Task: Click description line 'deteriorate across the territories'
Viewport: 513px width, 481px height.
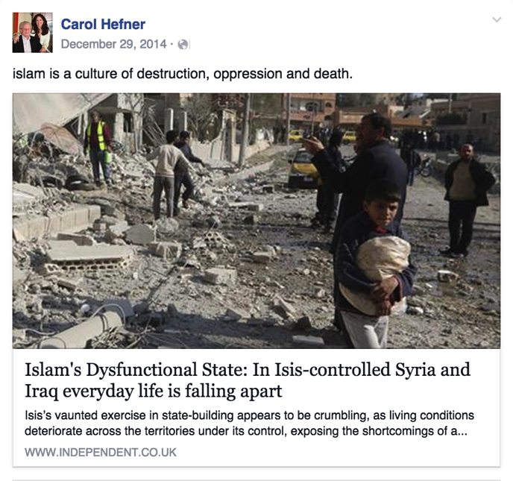Action: click(x=246, y=431)
